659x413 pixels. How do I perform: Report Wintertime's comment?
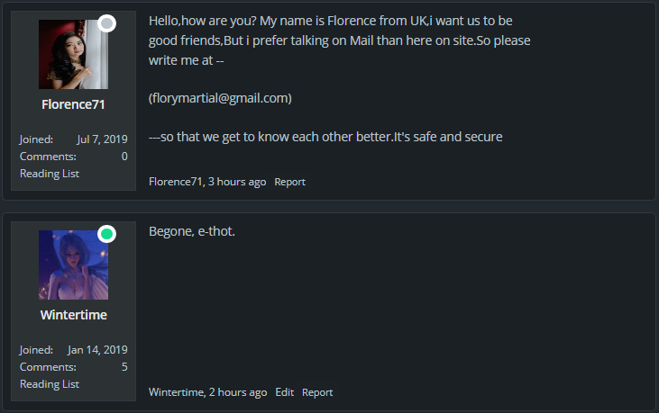[317, 392]
